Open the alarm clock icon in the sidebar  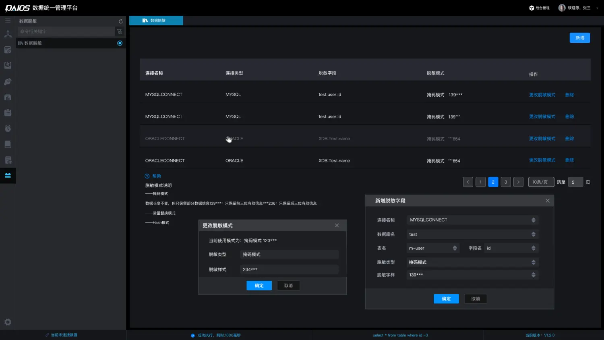[8, 129]
